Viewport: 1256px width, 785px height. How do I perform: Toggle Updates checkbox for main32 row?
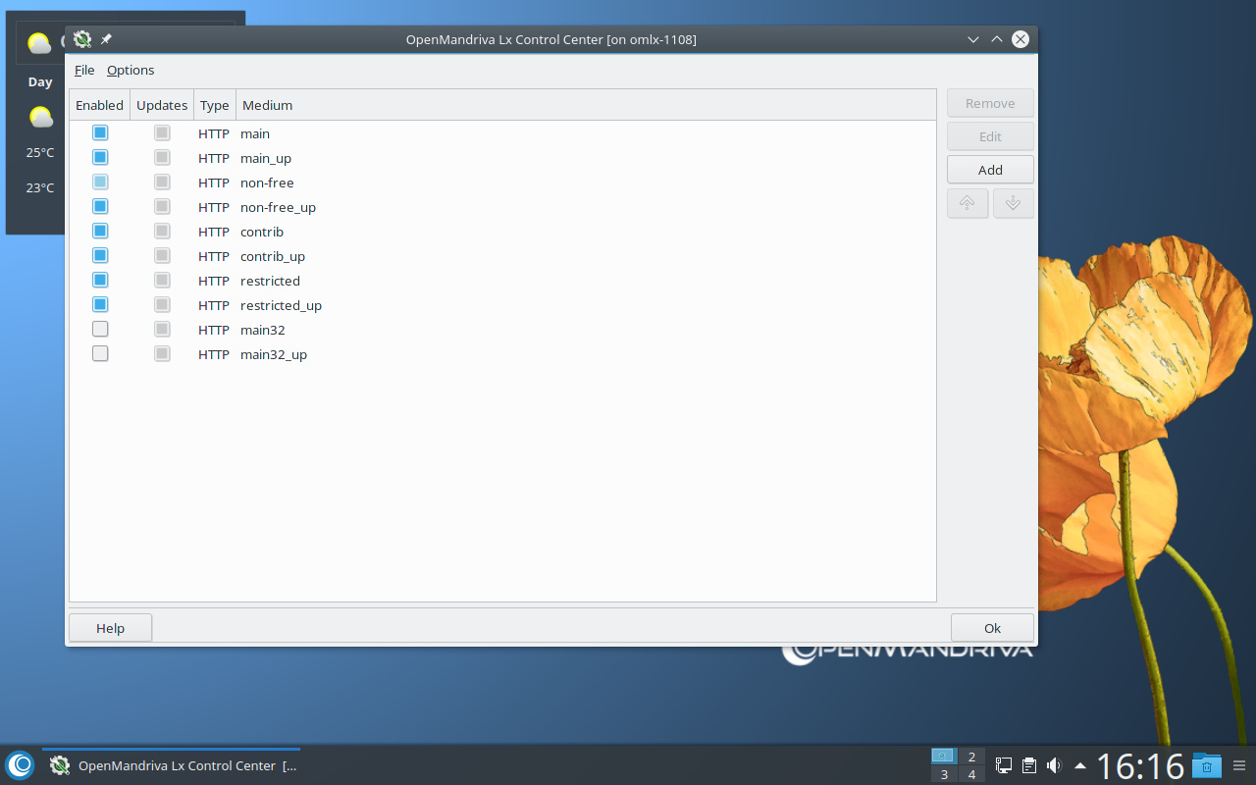click(162, 329)
